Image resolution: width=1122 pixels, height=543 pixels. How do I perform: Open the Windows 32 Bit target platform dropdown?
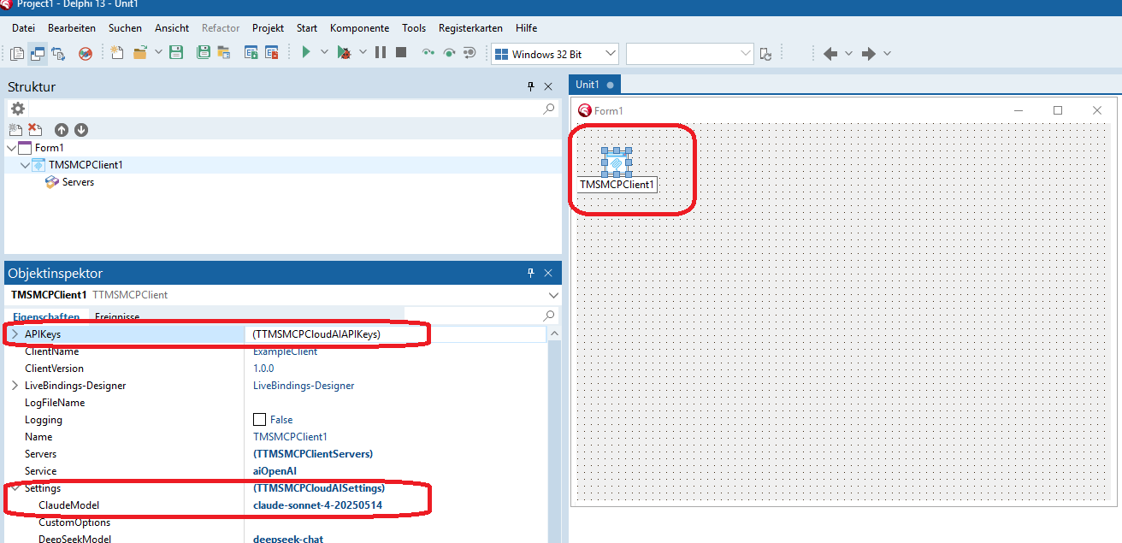pos(609,53)
